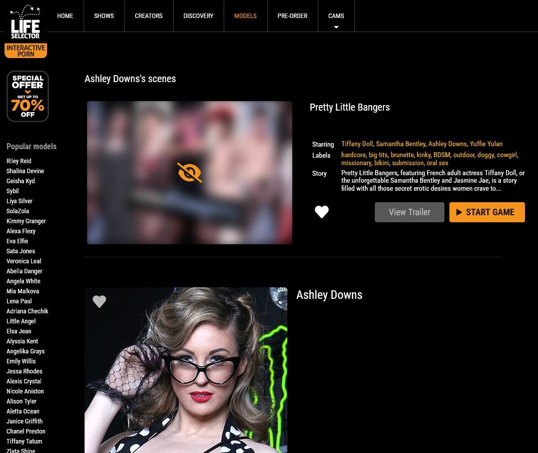Open SolaZola in popular models
This screenshot has height=453, width=538.
tap(18, 211)
